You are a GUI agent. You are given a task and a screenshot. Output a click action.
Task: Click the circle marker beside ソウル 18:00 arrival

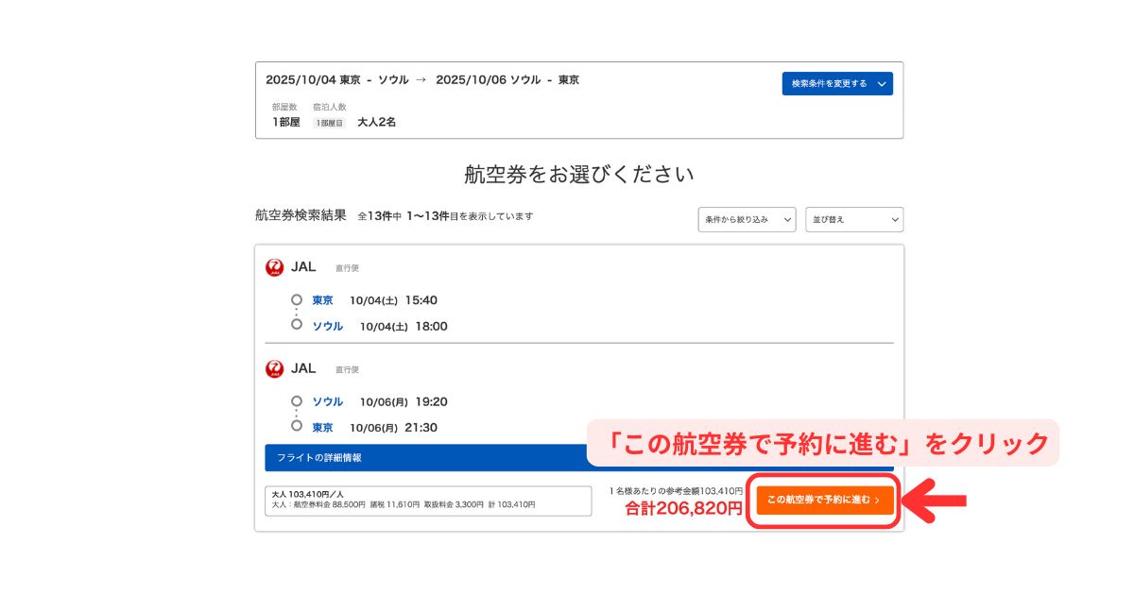297,325
